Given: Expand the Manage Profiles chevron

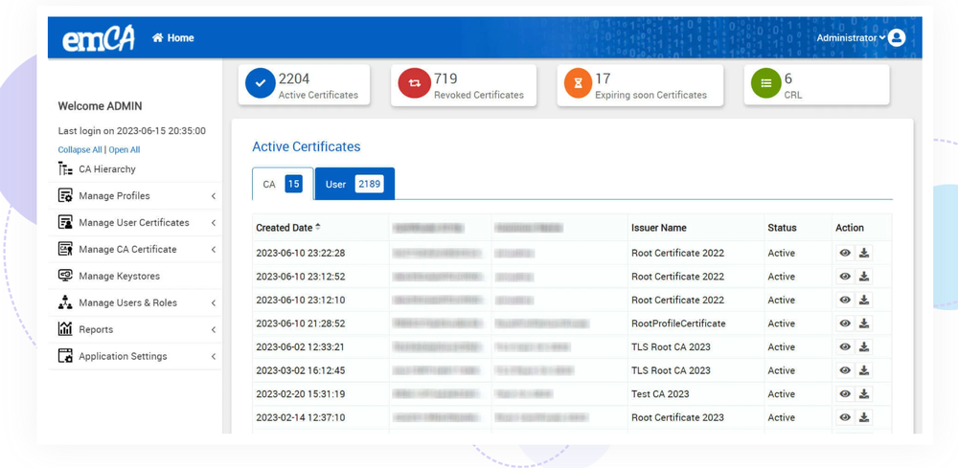Looking at the screenshot, I should click(x=214, y=196).
